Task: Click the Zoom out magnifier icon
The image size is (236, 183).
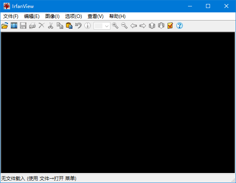Action: point(124,26)
